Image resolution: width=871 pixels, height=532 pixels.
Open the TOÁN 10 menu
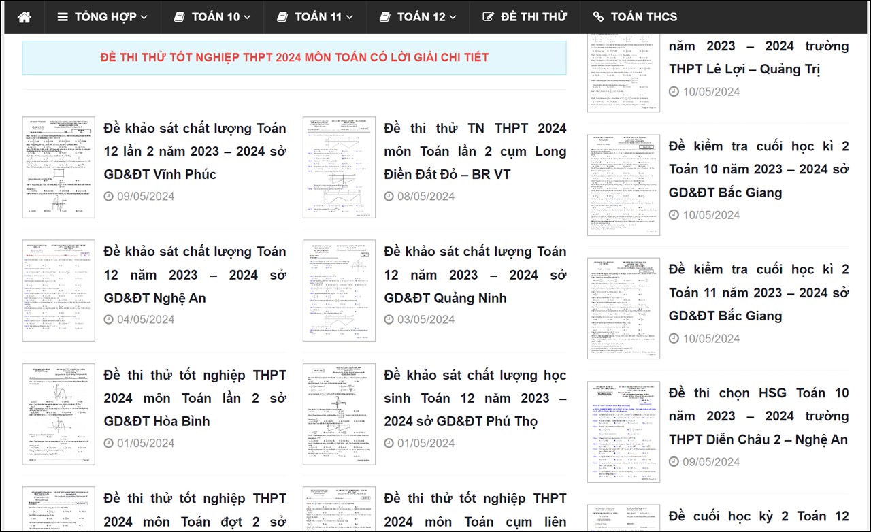212,17
